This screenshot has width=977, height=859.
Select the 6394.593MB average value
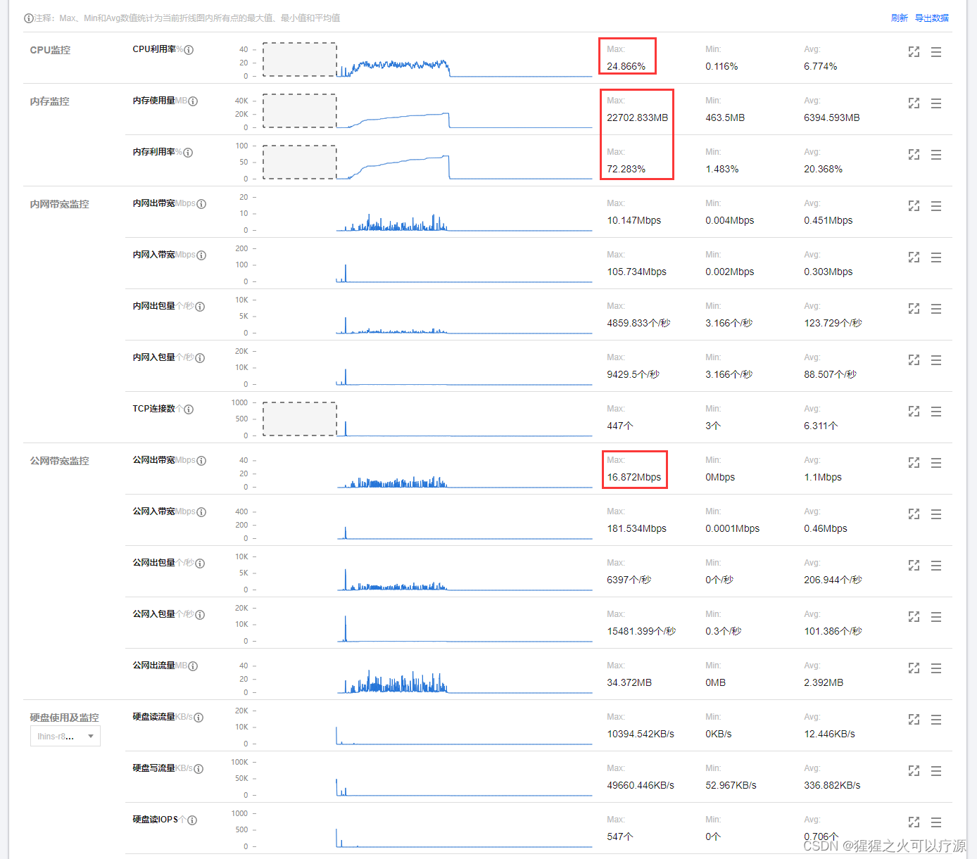(x=831, y=118)
